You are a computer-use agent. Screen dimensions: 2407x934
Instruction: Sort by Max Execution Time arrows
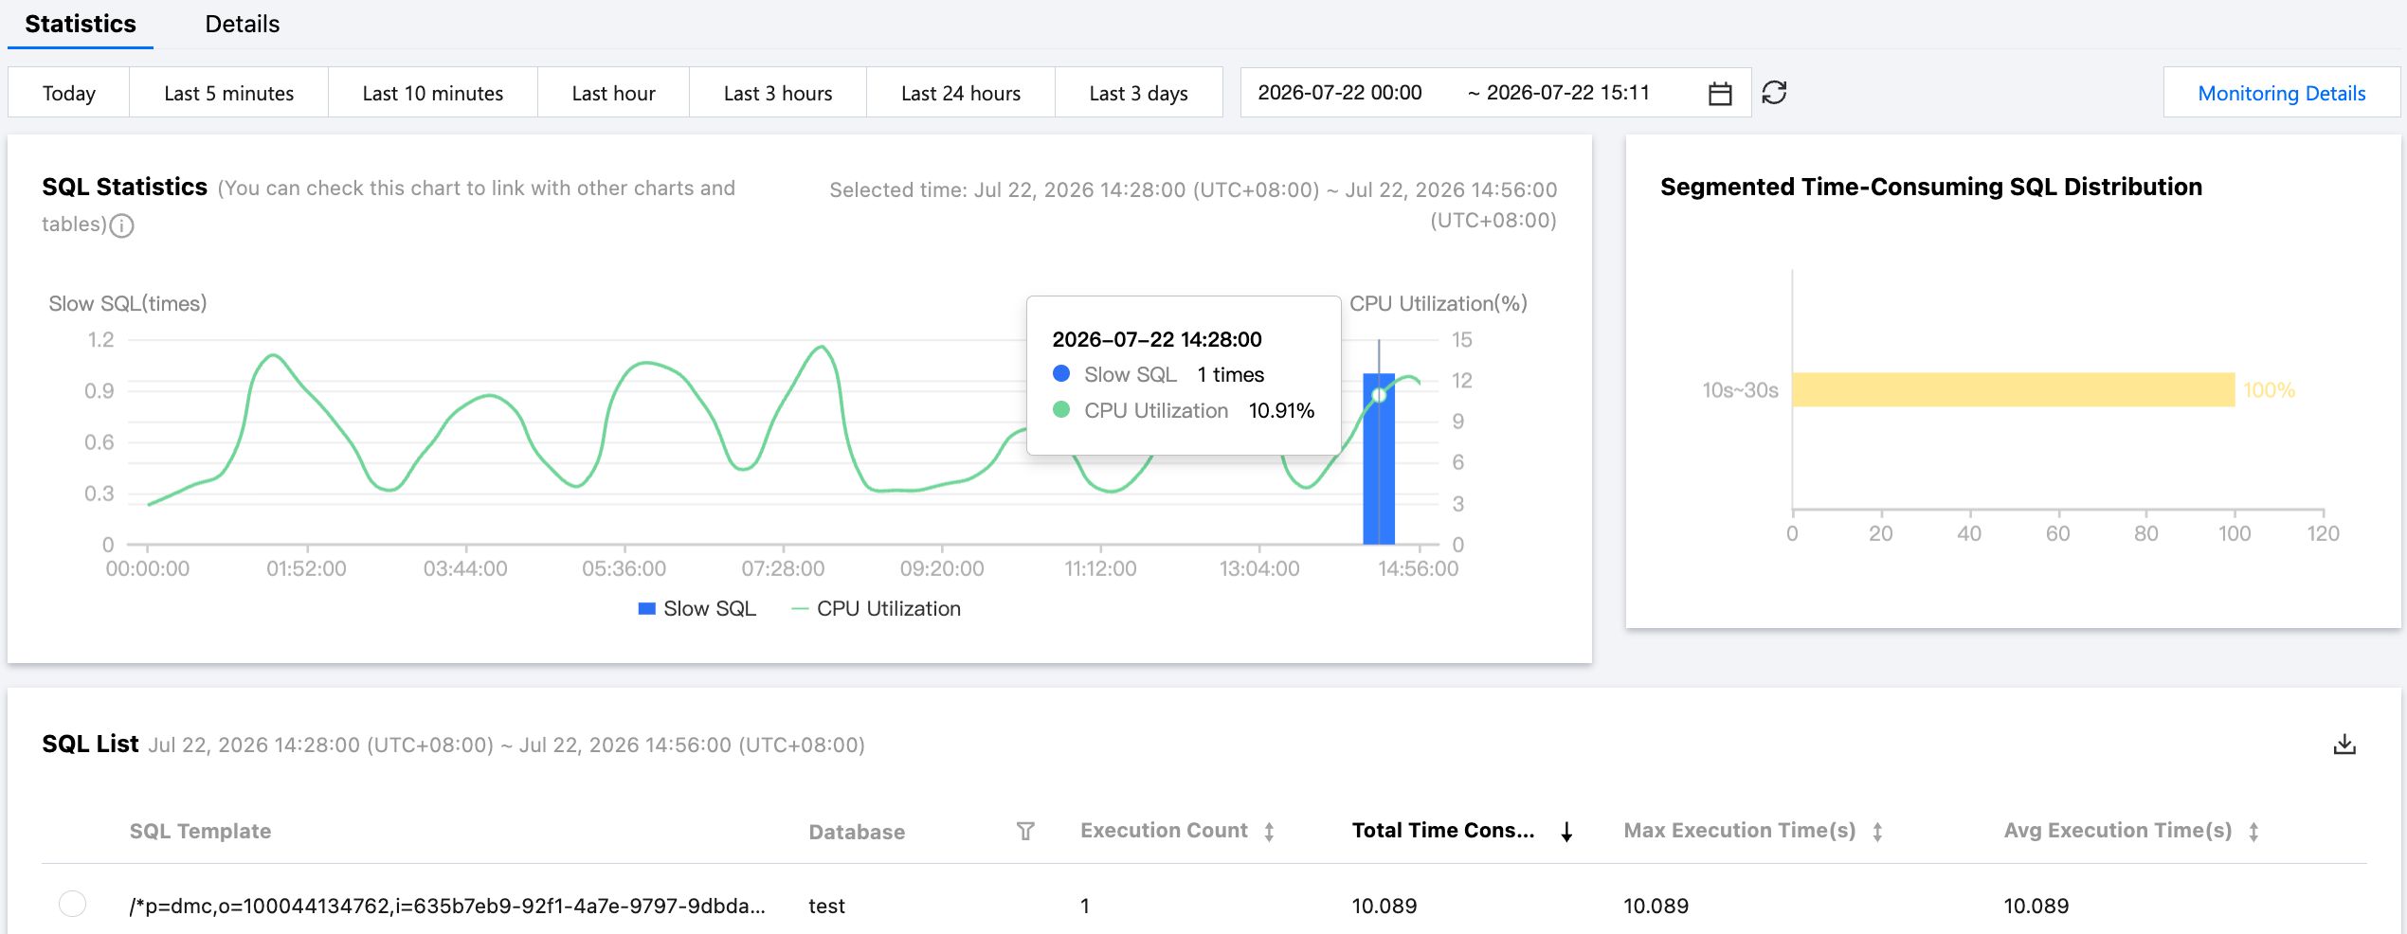point(1877,832)
